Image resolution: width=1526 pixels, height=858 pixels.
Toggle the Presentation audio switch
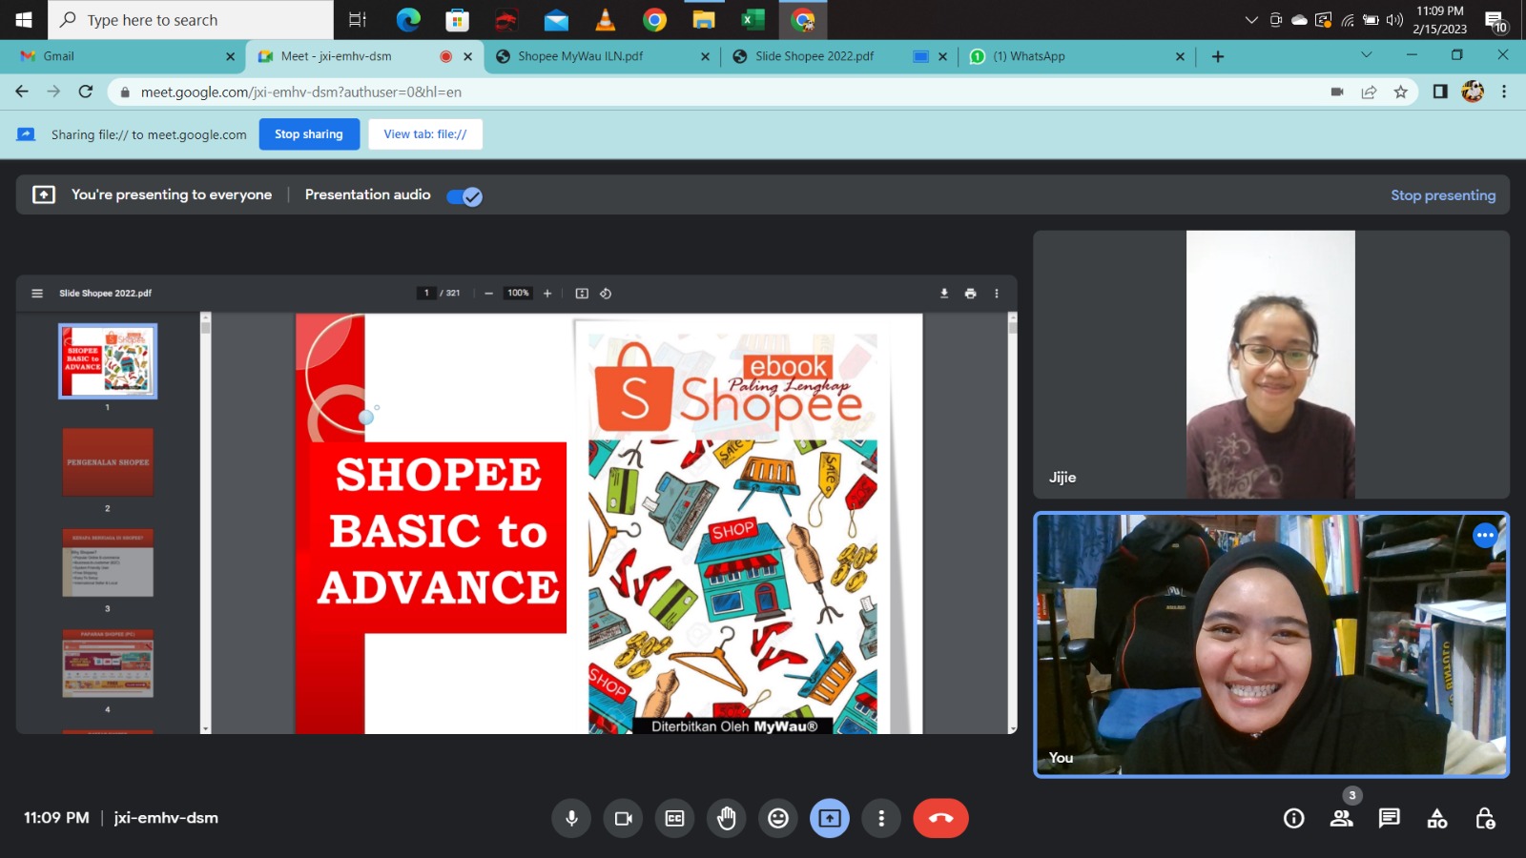click(x=464, y=196)
